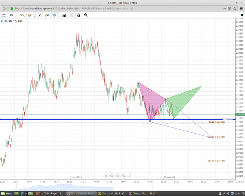Click the user icon in system tray
The image size is (245, 196).
[220, 194]
